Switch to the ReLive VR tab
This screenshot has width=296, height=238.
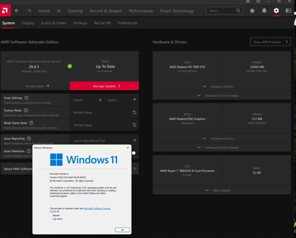(102, 23)
